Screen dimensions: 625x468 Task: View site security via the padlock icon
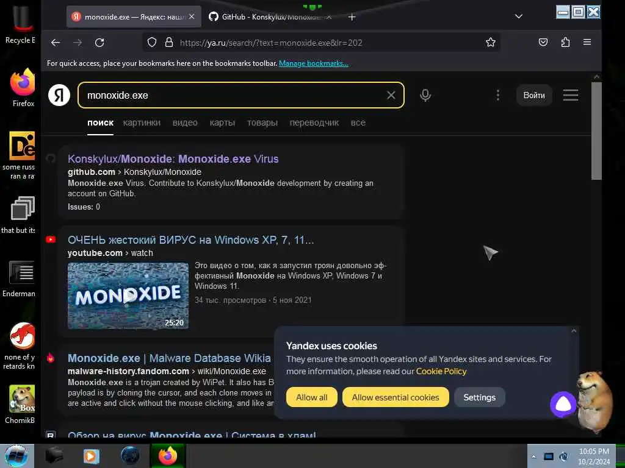pos(169,42)
